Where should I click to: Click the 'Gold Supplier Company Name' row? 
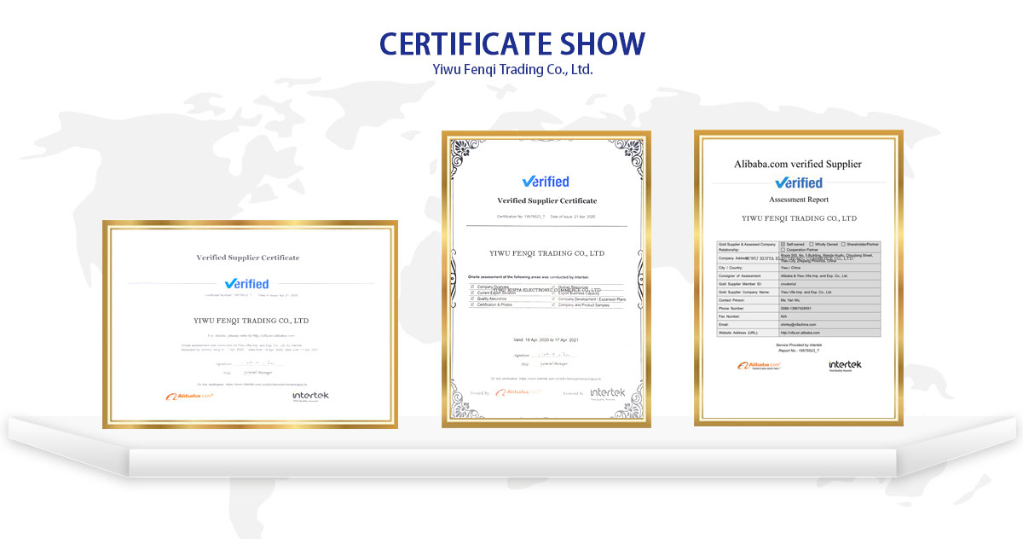799,292
